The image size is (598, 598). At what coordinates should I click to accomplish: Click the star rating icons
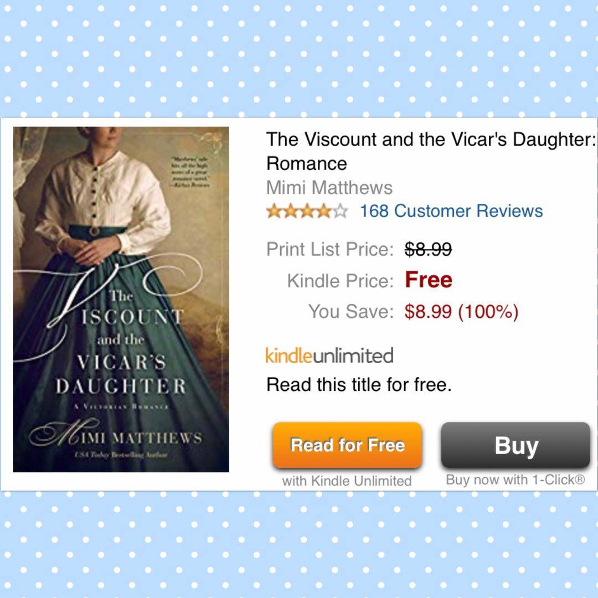pyautogui.click(x=307, y=211)
